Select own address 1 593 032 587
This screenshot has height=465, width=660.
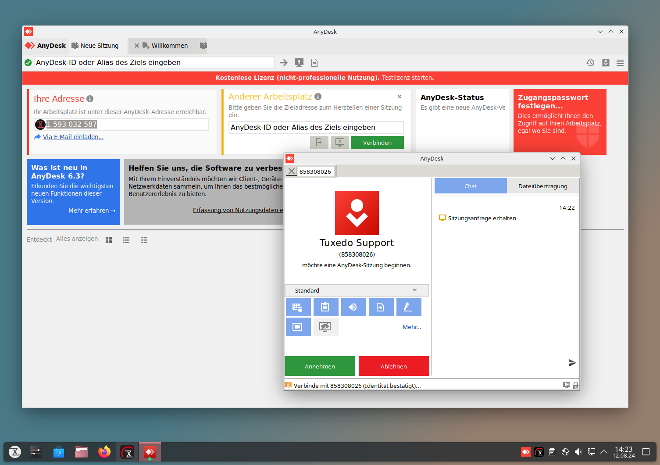pos(72,124)
